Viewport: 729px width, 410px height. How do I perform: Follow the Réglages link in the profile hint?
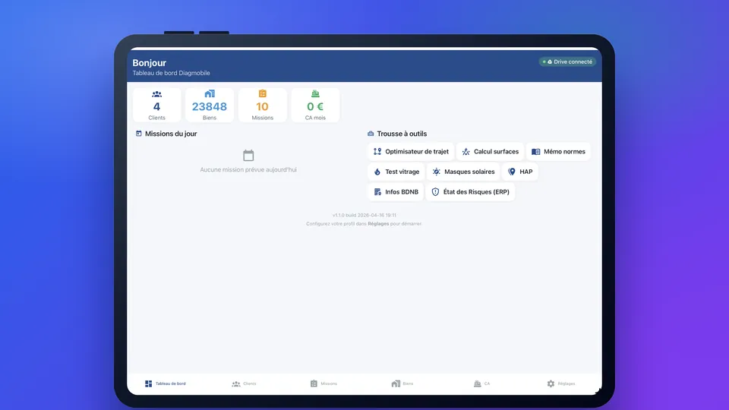pyautogui.click(x=378, y=223)
